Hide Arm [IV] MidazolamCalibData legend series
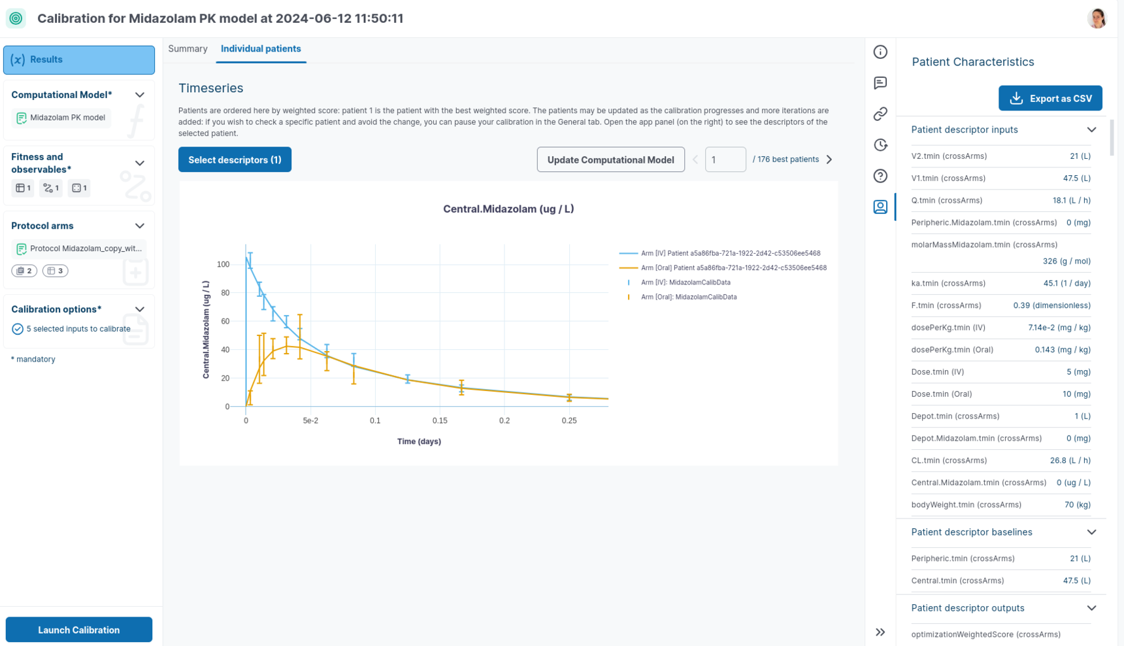Viewport: 1124px width, 646px height. (x=685, y=282)
